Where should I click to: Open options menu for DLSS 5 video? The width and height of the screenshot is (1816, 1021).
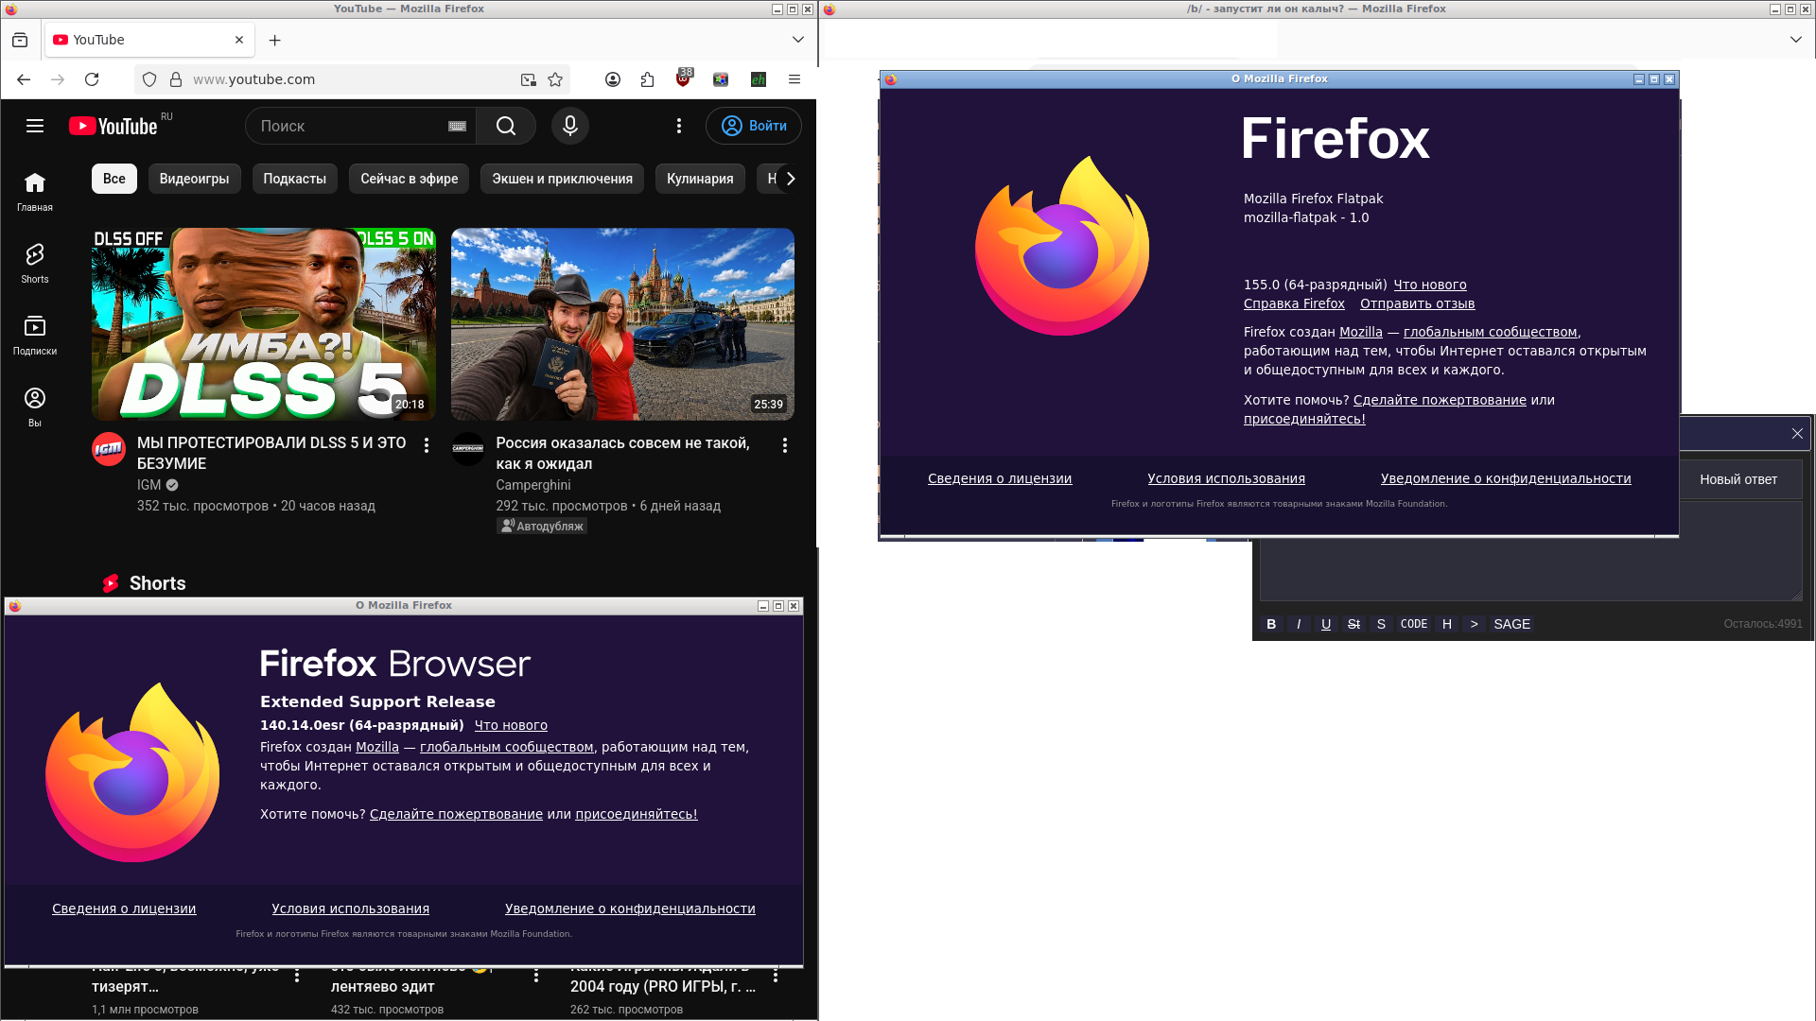click(x=427, y=445)
